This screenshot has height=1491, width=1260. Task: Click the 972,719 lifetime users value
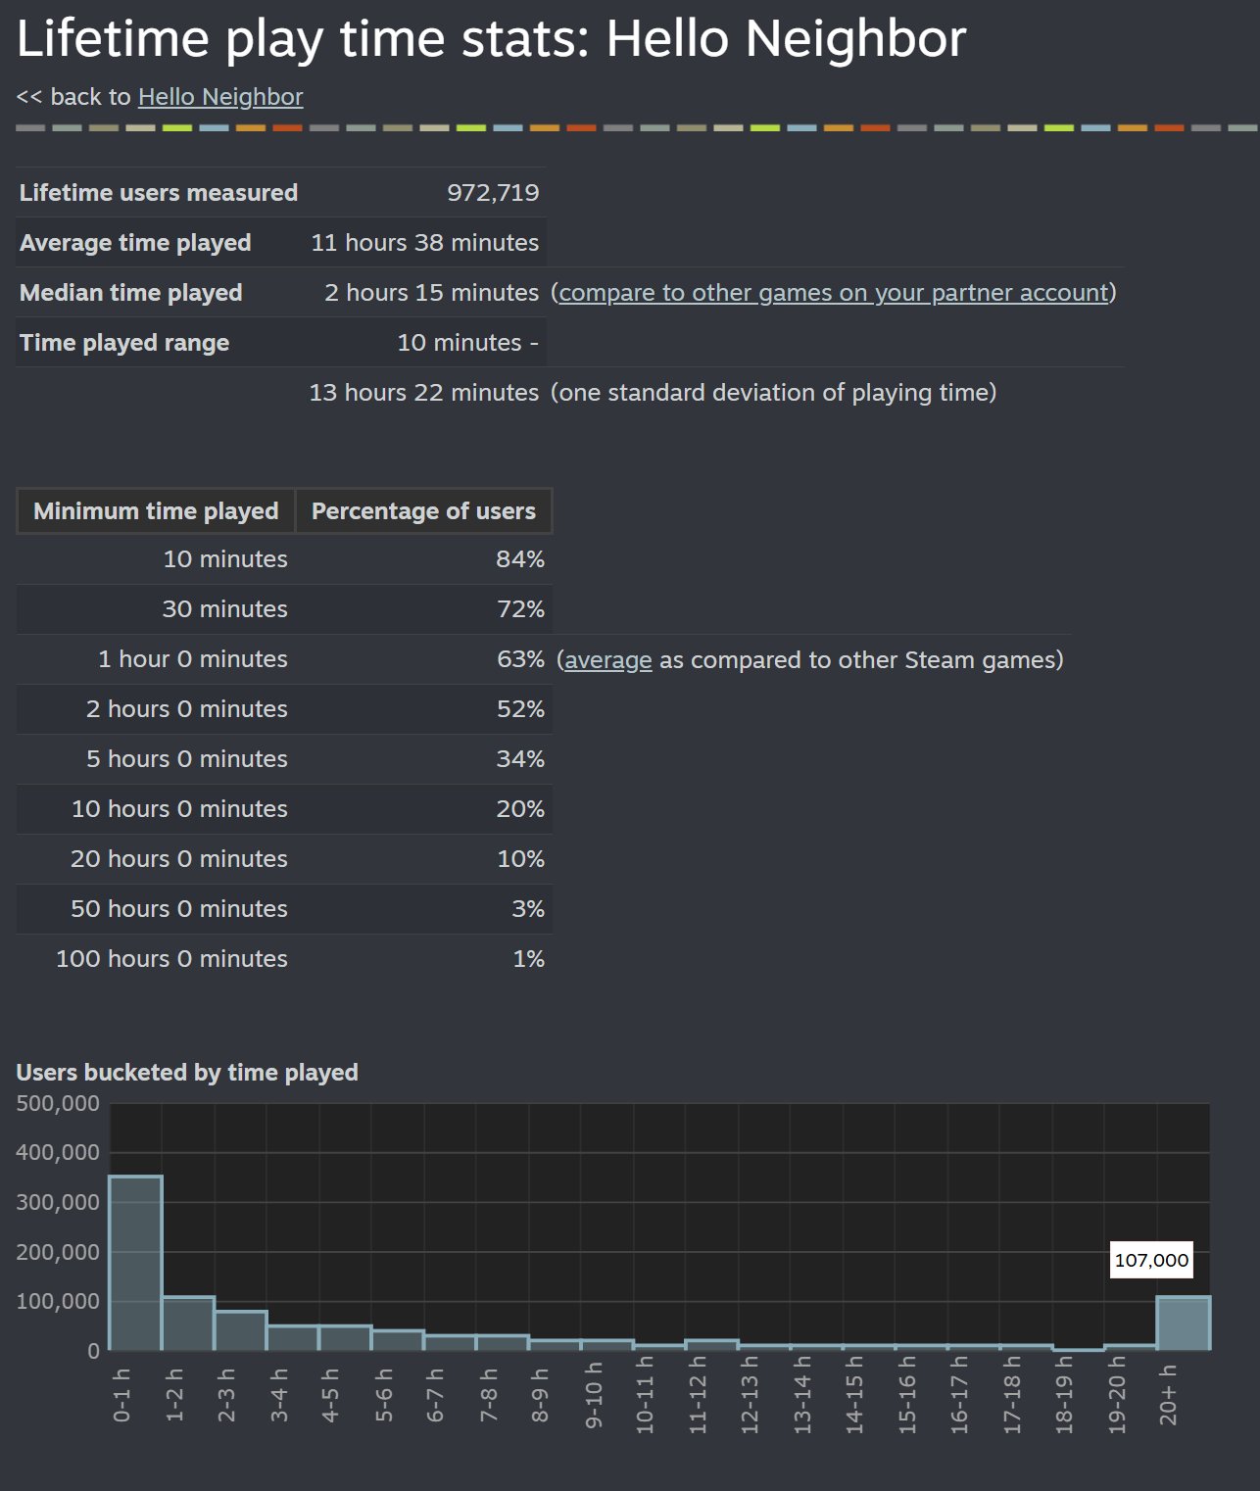493,193
